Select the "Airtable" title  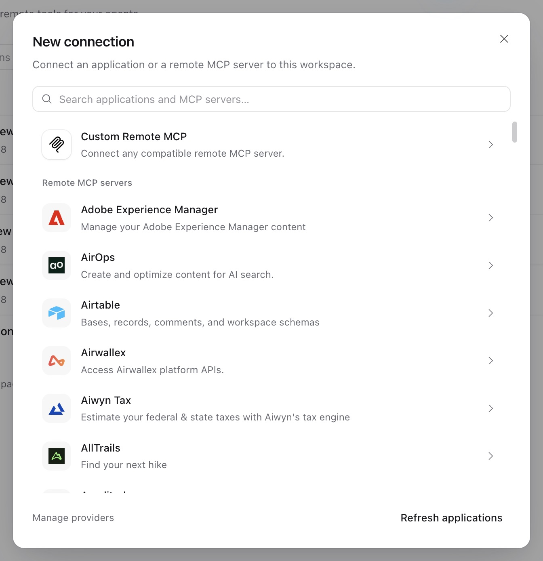click(101, 305)
